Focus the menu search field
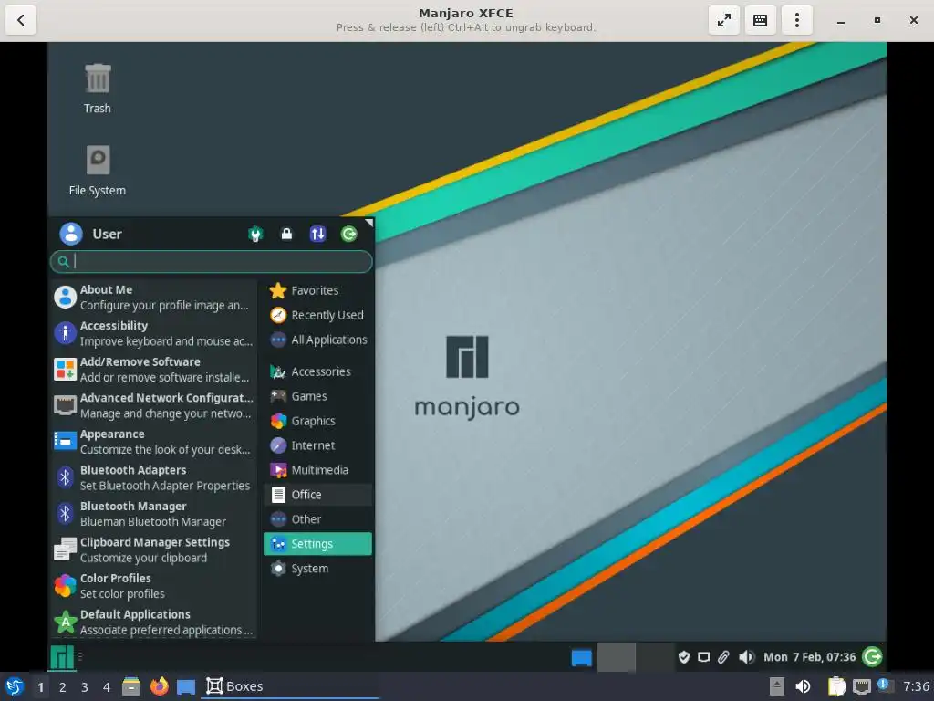This screenshot has width=934, height=701. [212, 261]
